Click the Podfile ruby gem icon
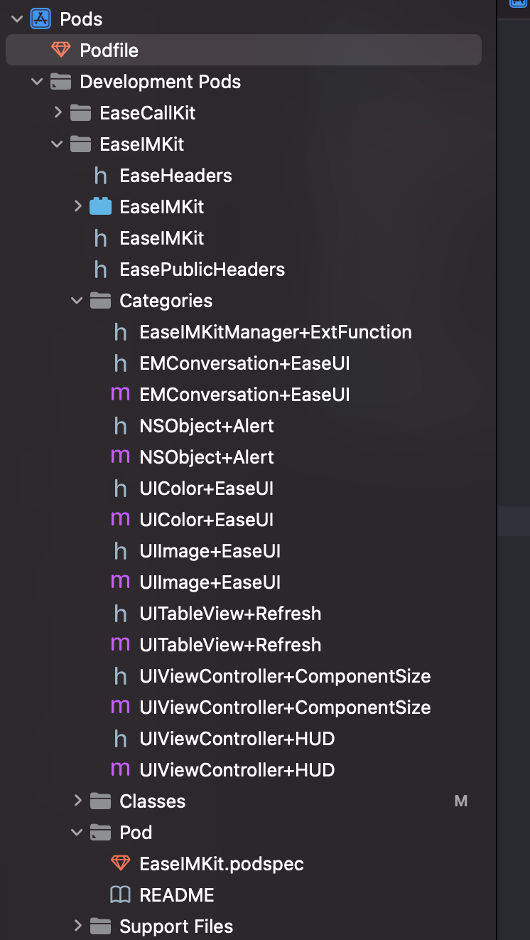This screenshot has width=530, height=940. tap(61, 50)
